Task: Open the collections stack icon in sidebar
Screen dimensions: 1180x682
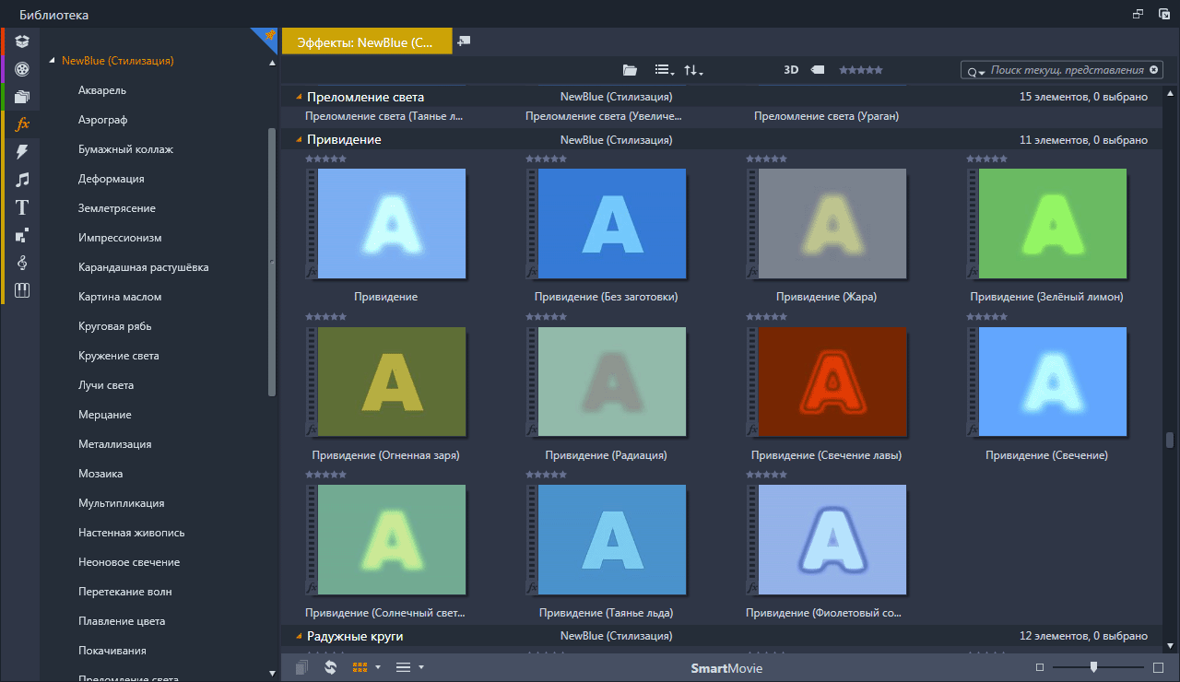Action: (x=22, y=96)
